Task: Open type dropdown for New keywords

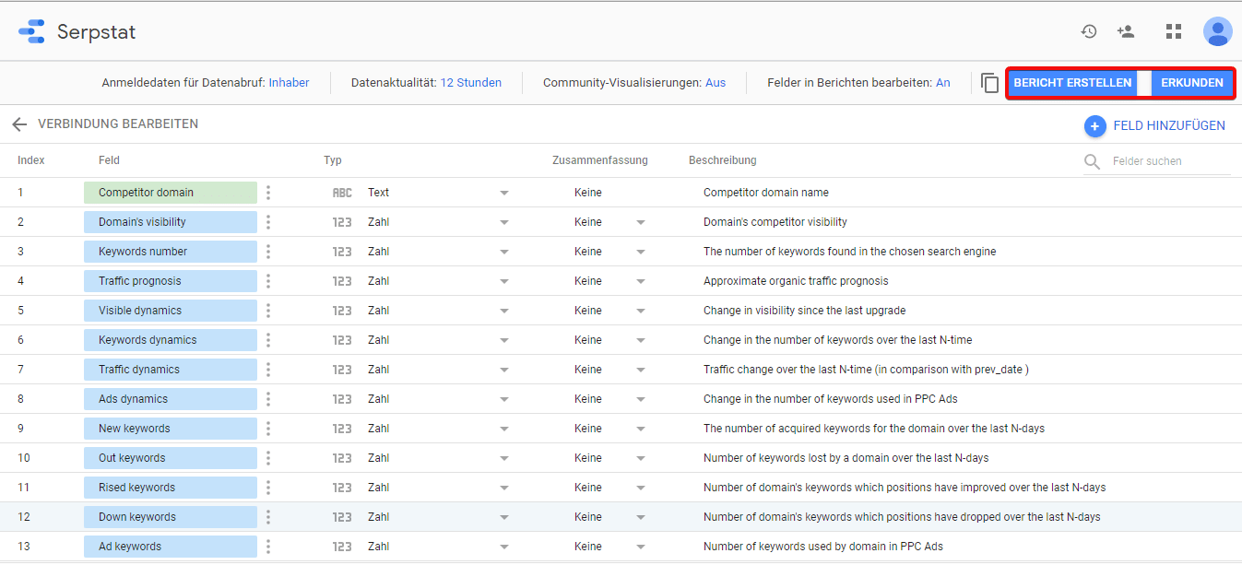Action: click(x=504, y=429)
